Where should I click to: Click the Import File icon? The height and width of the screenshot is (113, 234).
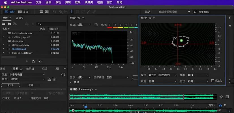tap(9, 24)
